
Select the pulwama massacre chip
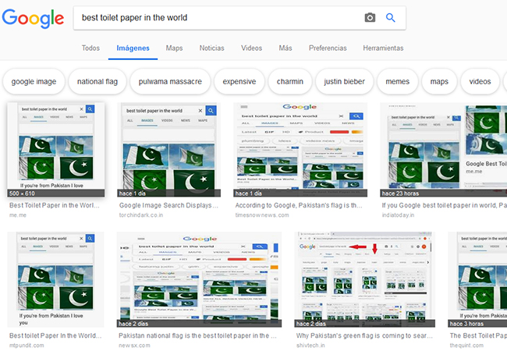170,81
